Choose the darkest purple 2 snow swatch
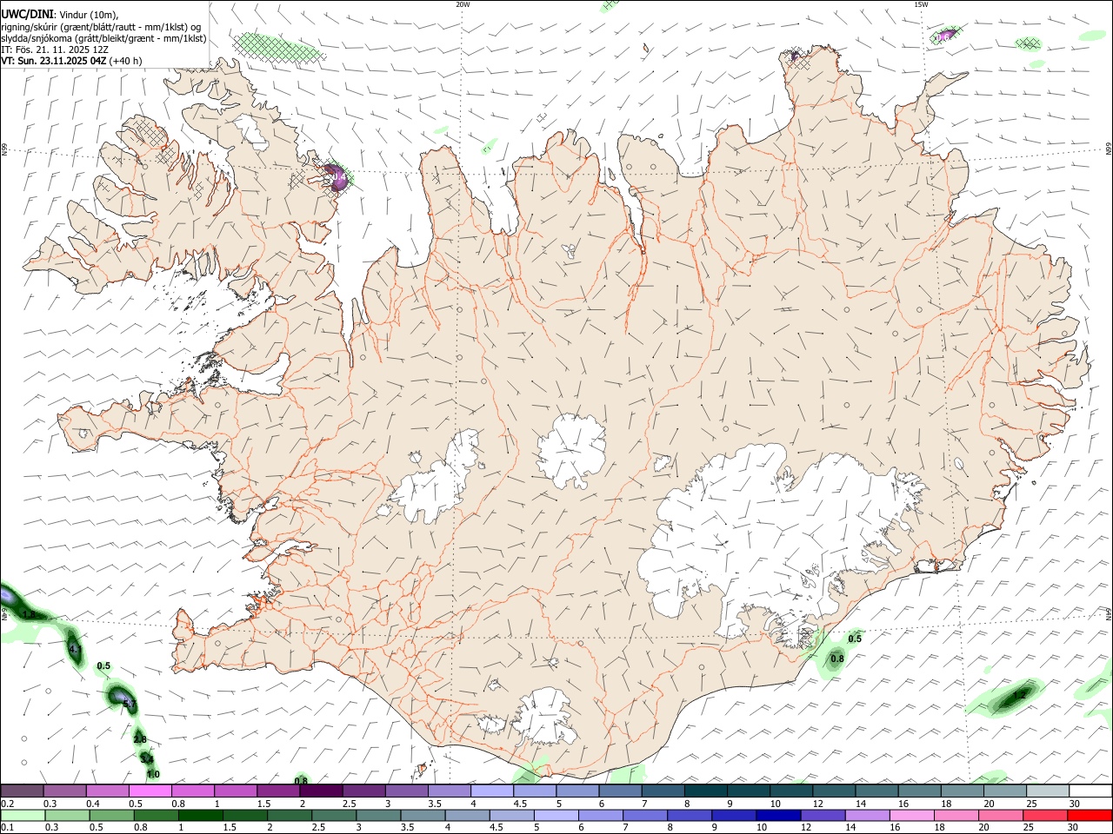Image resolution: width=1113 pixels, height=834 pixels. click(321, 791)
